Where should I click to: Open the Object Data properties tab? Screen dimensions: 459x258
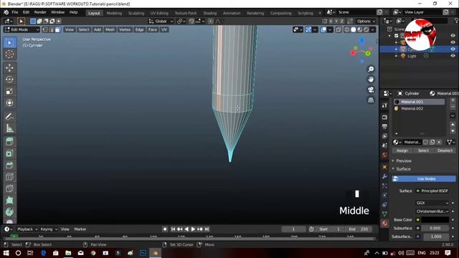[384, 214]
